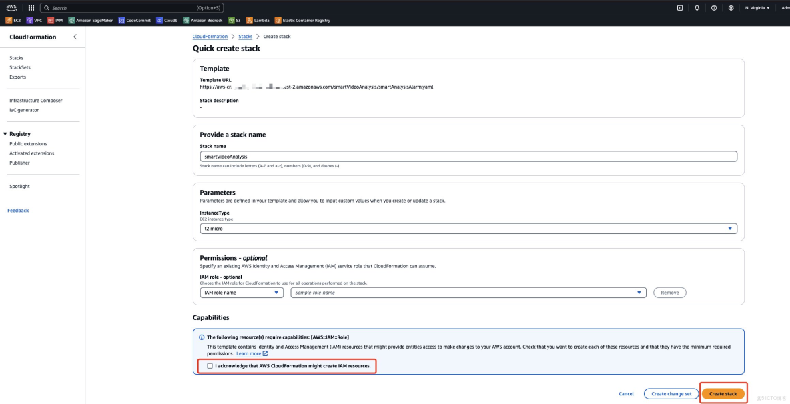The image size is (790, 404).
Task: Open the AWS services grid menu
Action: [x=31, y=8]
